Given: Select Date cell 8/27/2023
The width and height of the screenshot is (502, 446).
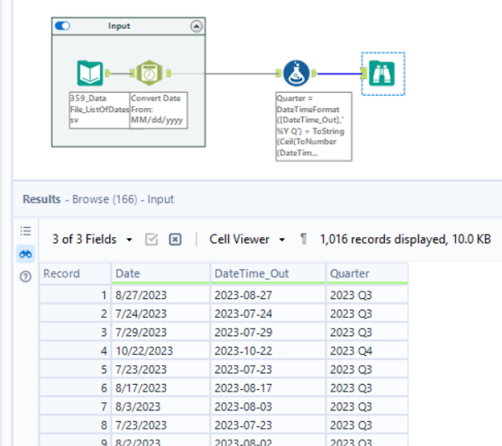Looking at the screenshot, I should point(161,295).
